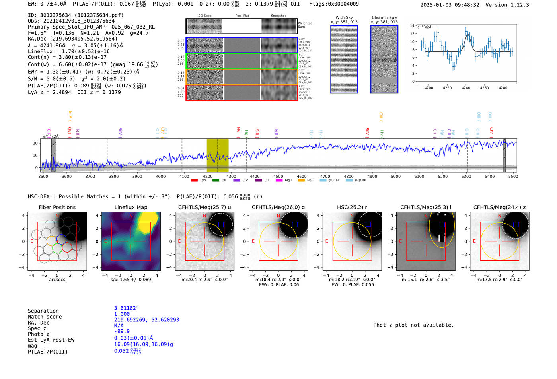Screen dimensions: 557x379
Task: Select the orange HeII legend swatch
Action: click(301, 180)
